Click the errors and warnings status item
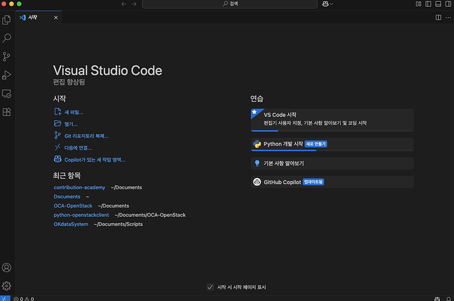454x301 pixels. [24, 298]
